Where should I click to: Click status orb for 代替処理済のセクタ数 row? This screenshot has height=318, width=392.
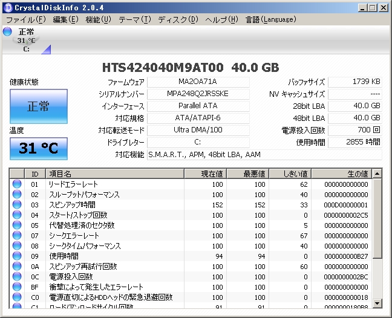pyautogui.click(x=17, y=225)
